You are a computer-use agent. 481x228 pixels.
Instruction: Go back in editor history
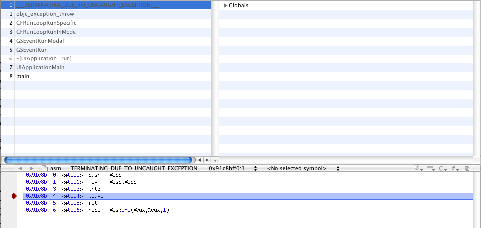[20, 168]
